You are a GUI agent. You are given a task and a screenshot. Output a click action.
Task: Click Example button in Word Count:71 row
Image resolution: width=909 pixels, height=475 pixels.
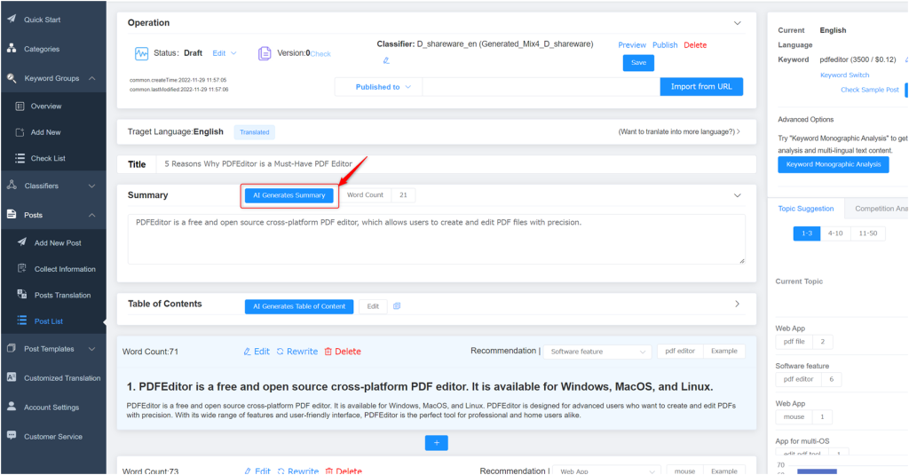point(724,351)
